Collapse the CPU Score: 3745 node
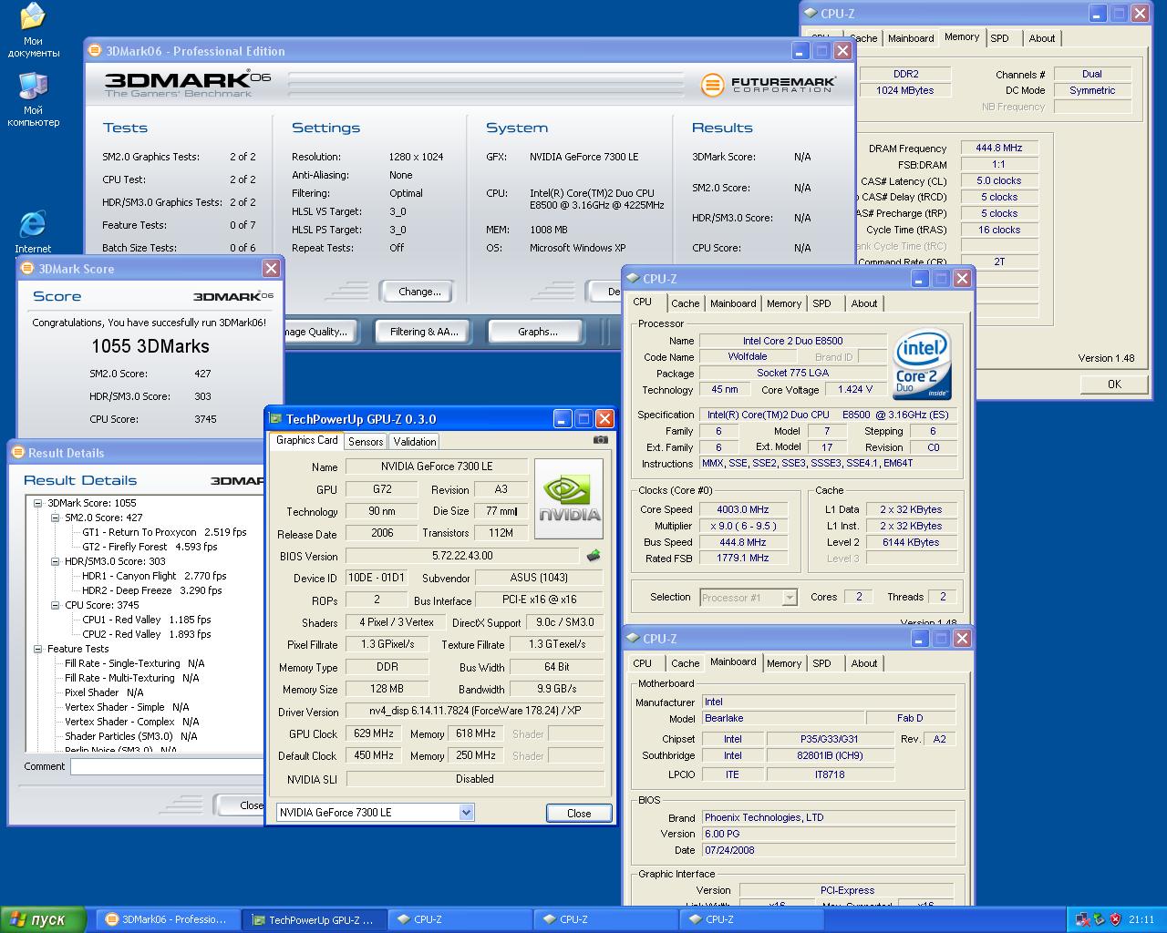This screenshot has width=1167, height=933. (55, 605)
